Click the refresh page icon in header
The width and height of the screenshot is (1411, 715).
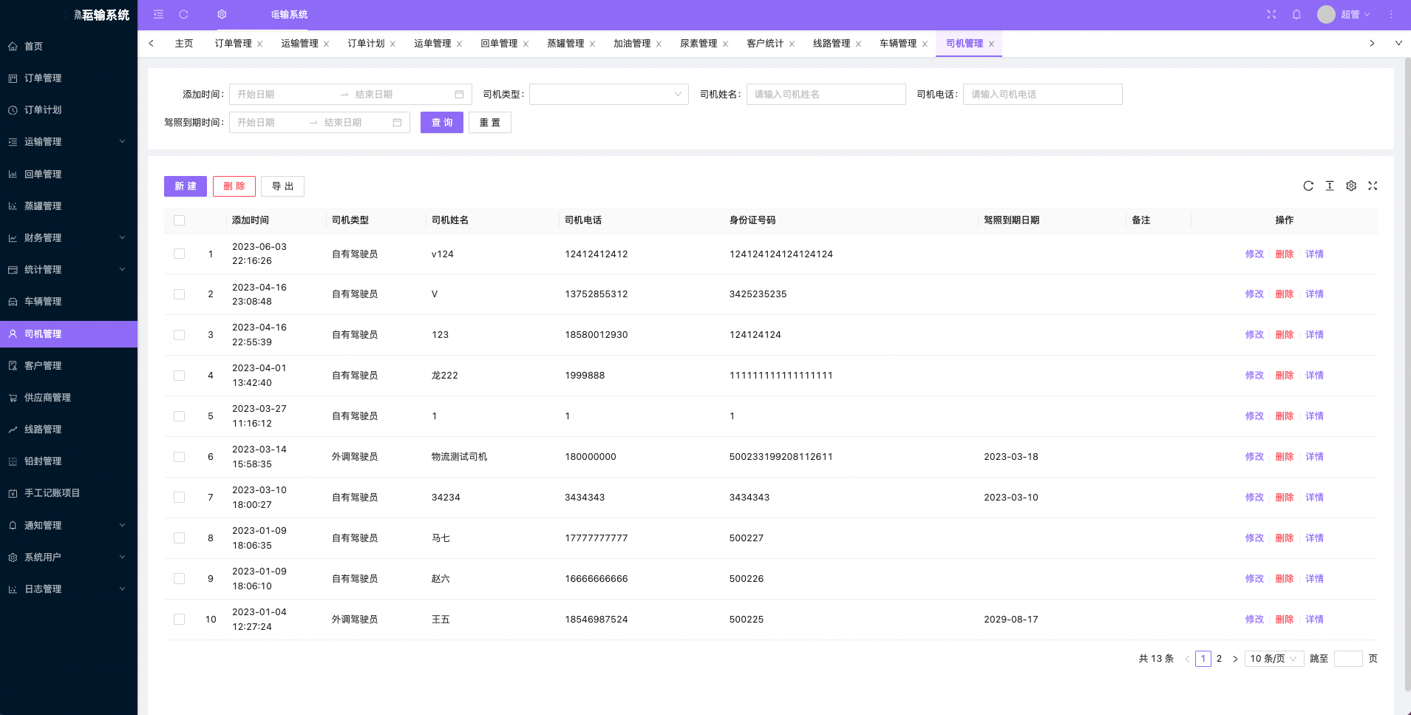[184, 14]
